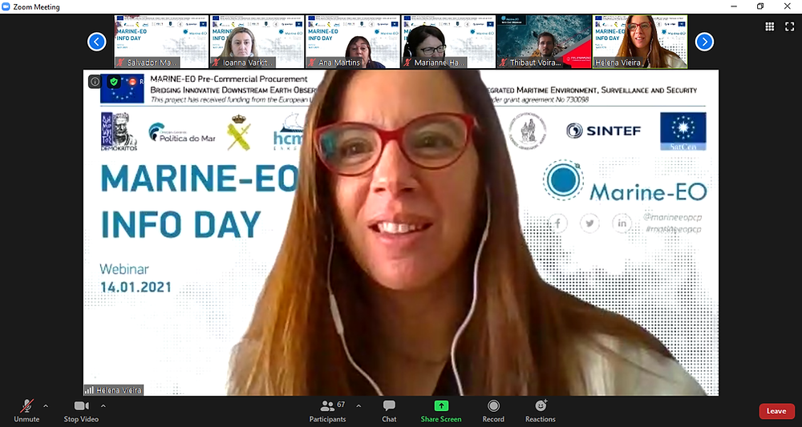Switch to gallery view grid icon
The width and height of the screenshot is (802, 427).
click(769, 27)
